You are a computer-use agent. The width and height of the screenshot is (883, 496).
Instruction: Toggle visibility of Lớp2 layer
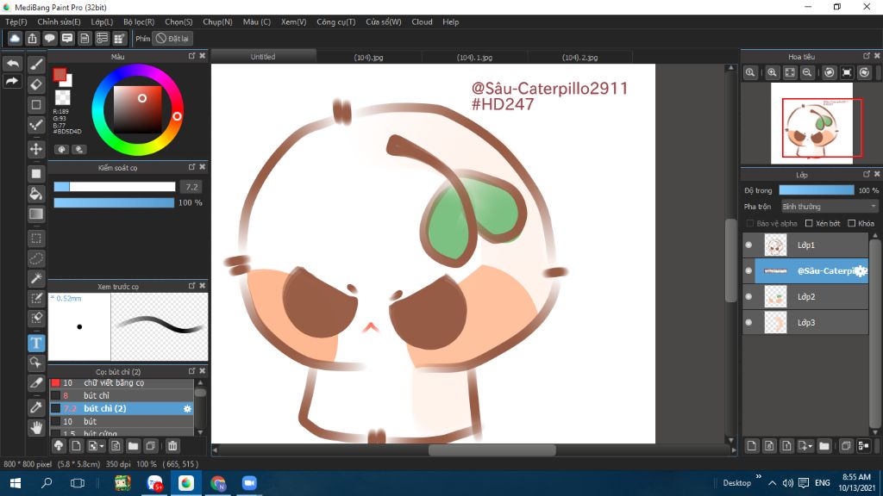coord(748,296)
